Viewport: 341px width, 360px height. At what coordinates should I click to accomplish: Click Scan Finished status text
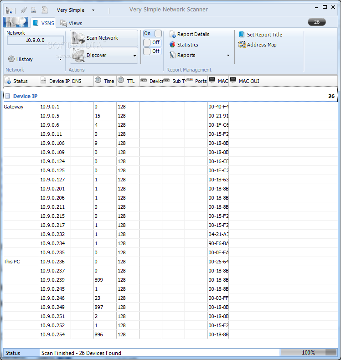pos(81,353)
